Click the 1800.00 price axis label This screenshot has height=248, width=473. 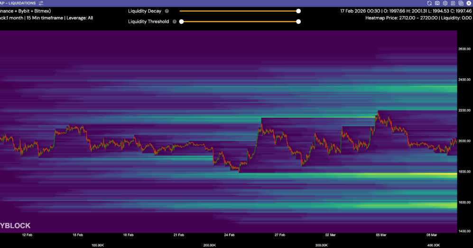point(464,172)
